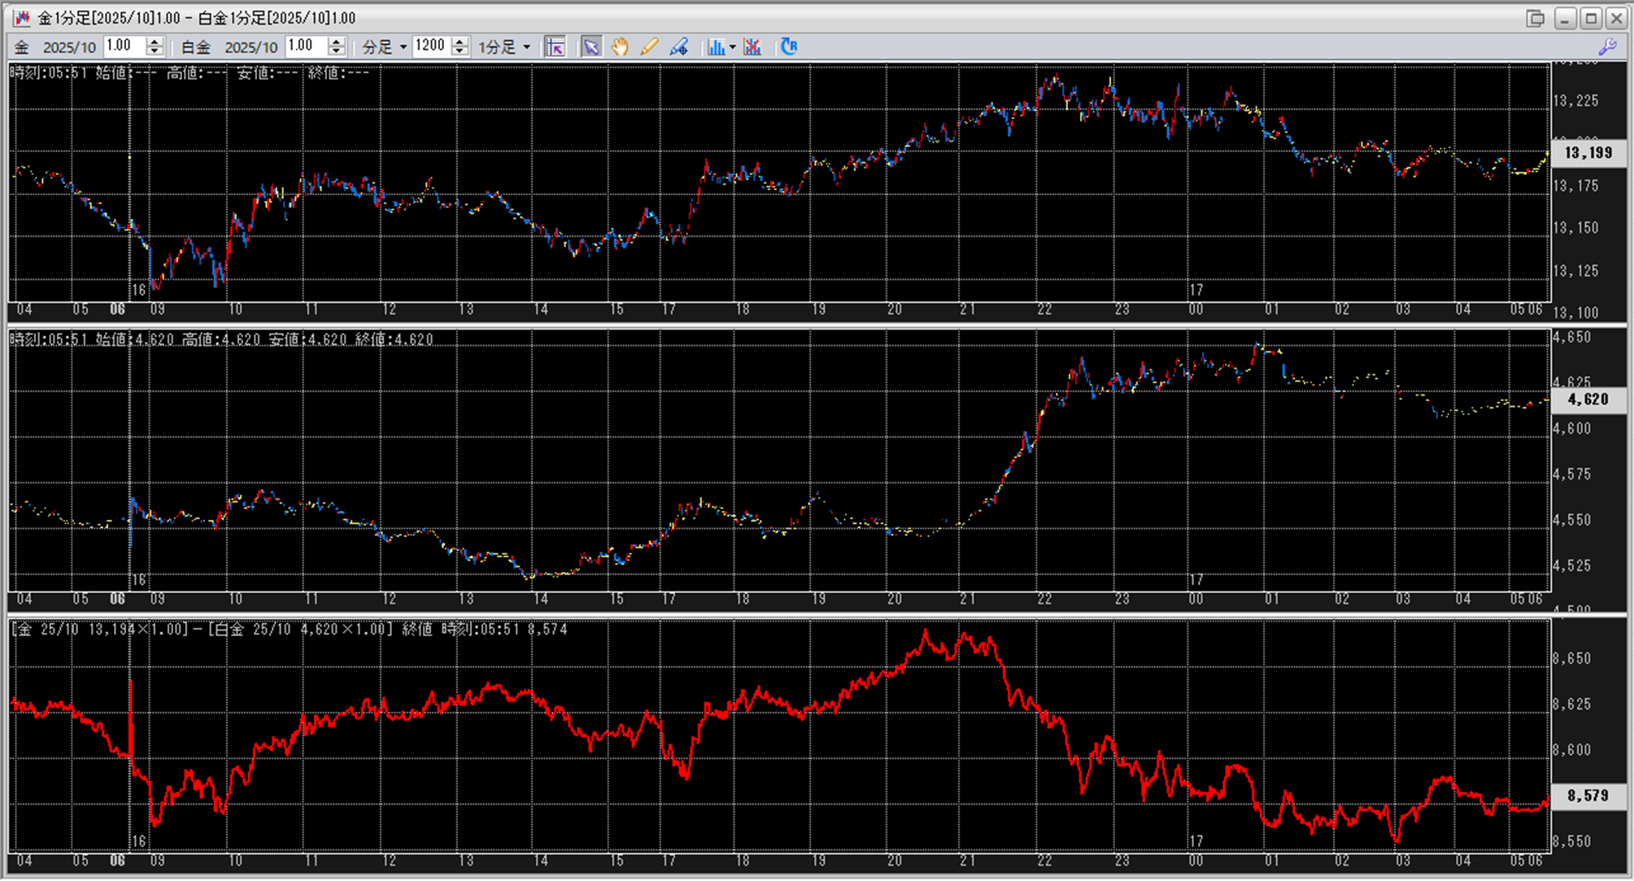Screen dimensions: 1634x881
Task: Toggle the crosshair cursor display button
Action: tap(556, 47)
